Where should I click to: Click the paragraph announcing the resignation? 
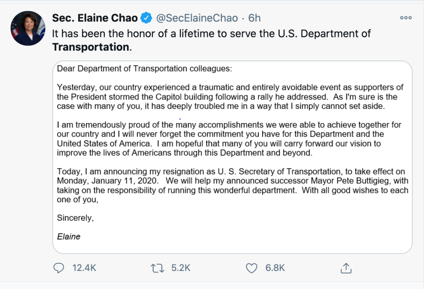pos(232,185)
